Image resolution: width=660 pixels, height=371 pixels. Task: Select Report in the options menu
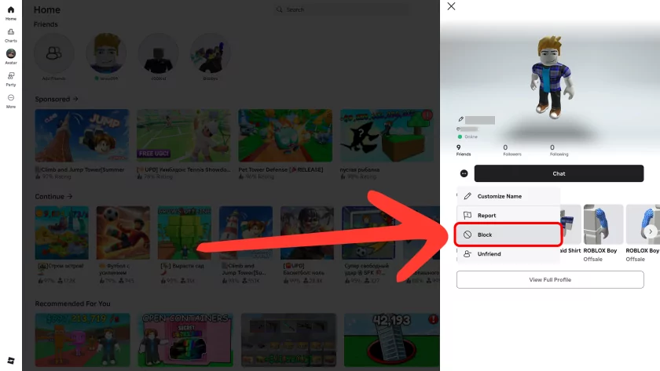pyautogui.click(x=508, y=216)
